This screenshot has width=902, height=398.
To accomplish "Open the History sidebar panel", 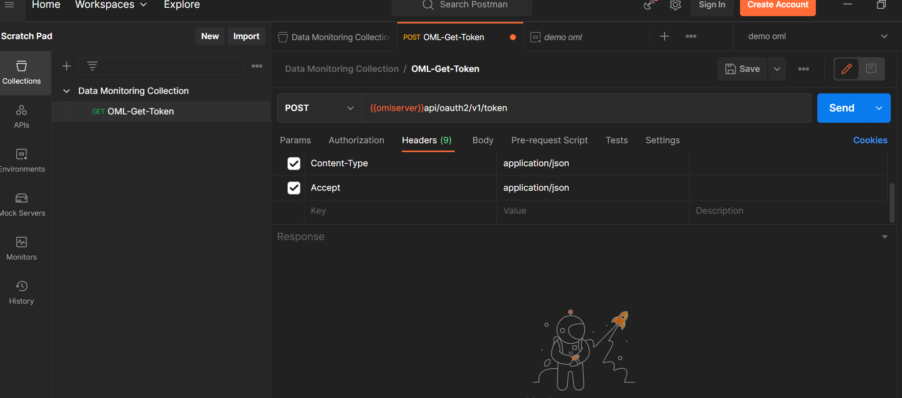I will (x=22, y=293).
